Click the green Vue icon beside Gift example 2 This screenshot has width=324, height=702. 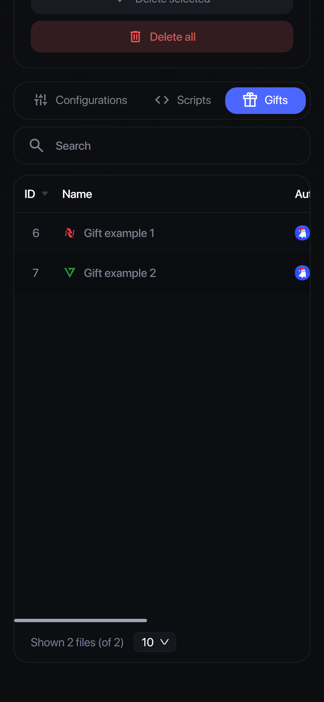coord(70,273)
